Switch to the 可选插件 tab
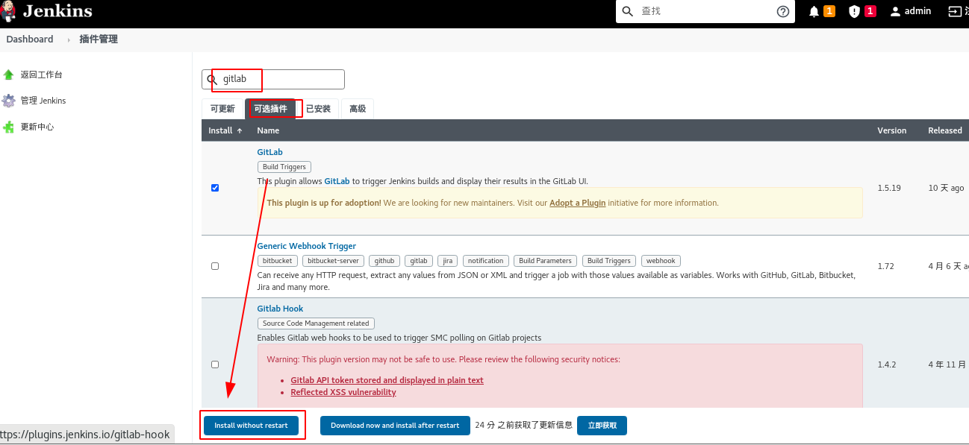 [270, 109]
